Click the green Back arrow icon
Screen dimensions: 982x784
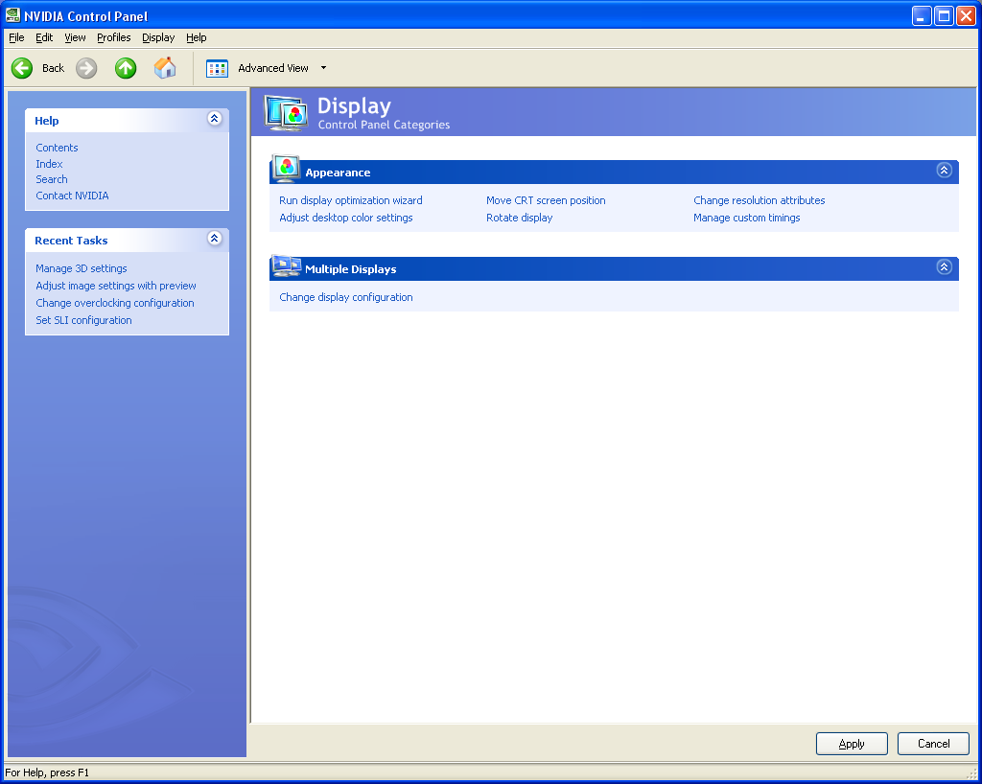[x=22, y=68]
